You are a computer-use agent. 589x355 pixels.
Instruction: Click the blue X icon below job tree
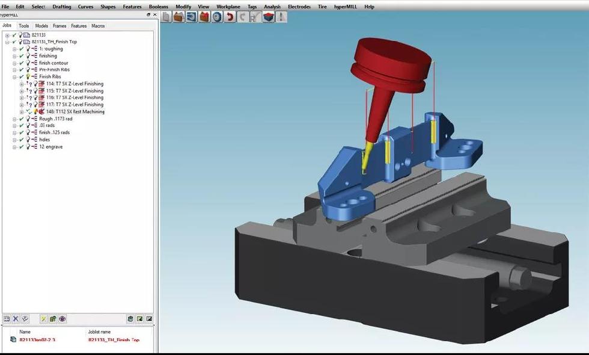(x=16, y=319)
